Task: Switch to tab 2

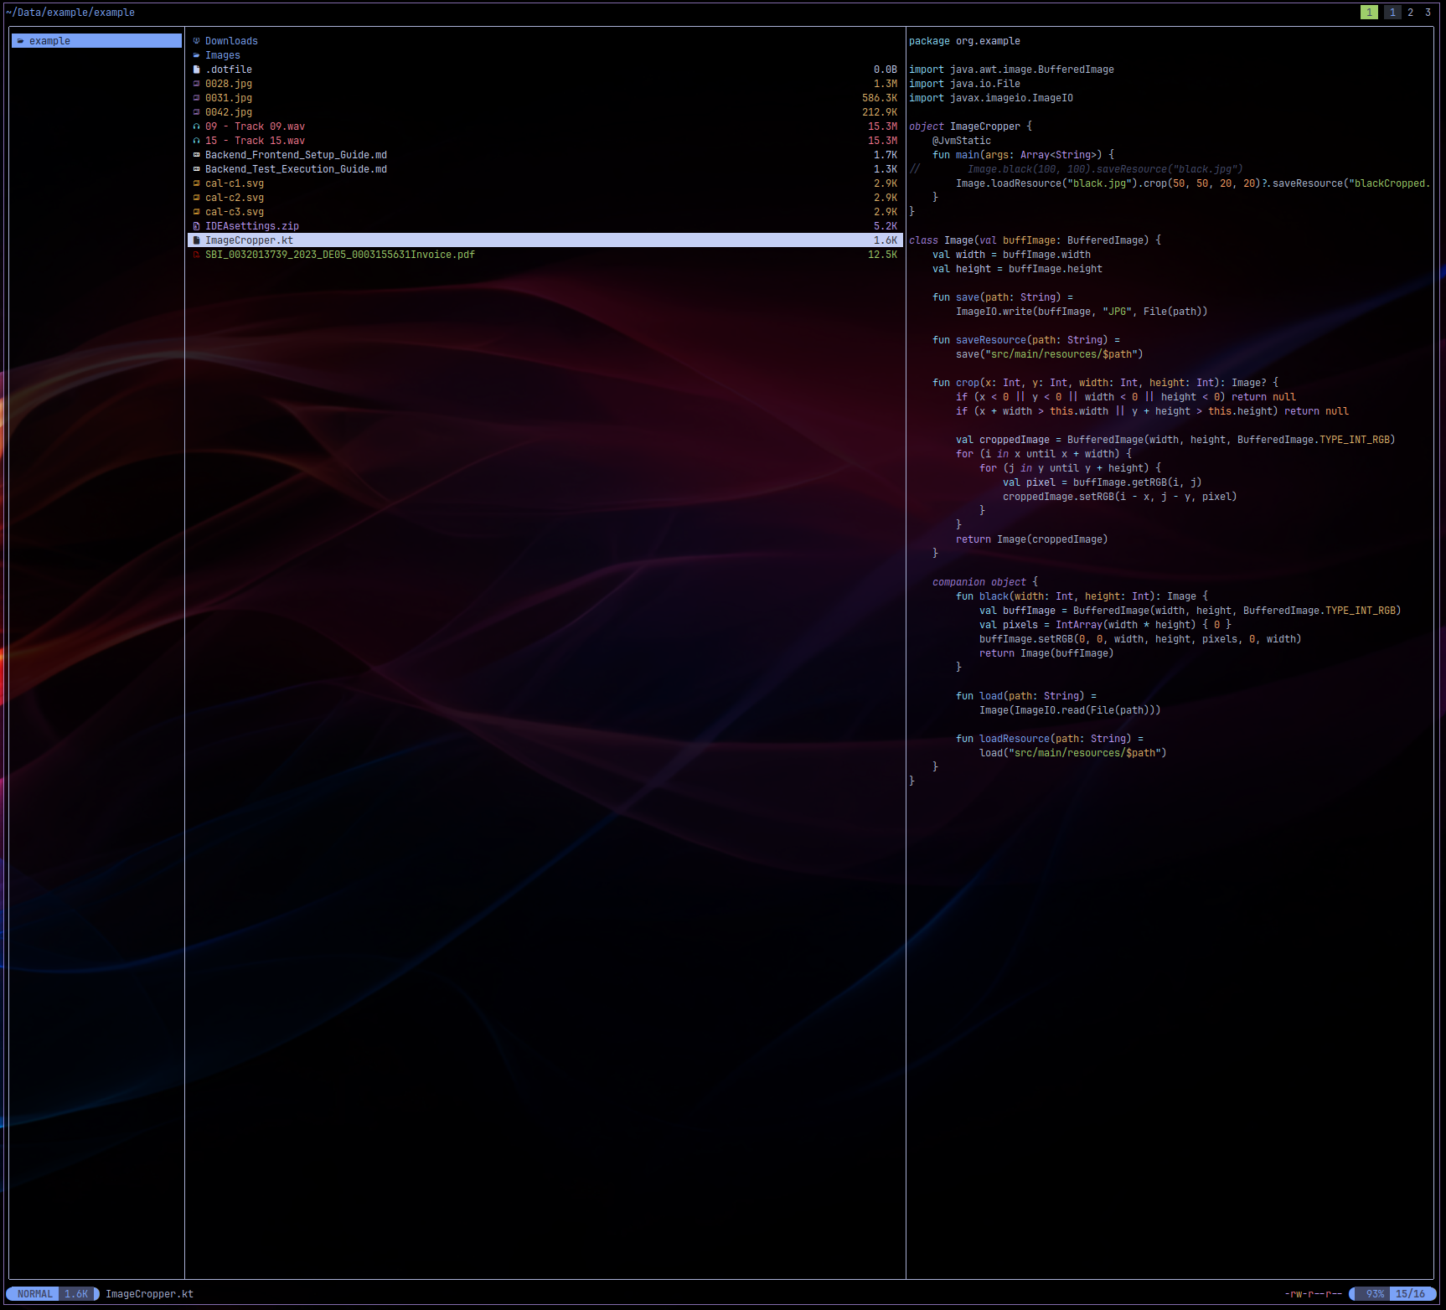Action: (x=1410, y=13)
